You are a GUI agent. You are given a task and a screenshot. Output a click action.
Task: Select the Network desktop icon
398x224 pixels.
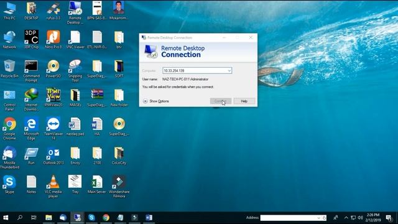point(9,40)
